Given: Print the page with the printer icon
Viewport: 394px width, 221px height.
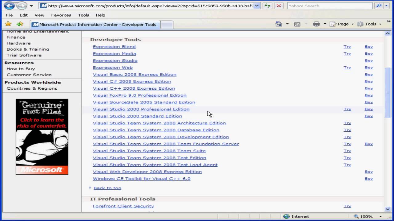Looking at the screenshot, I should pos(316,24).
